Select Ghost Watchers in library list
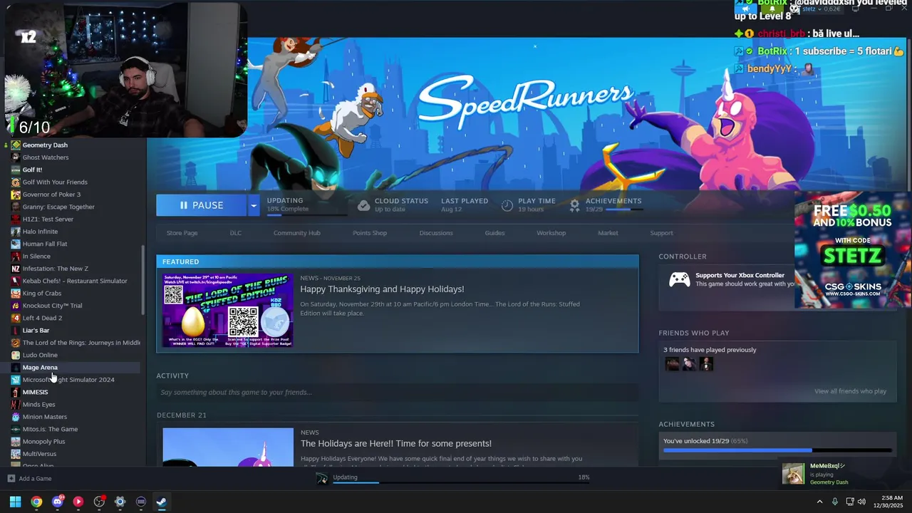 [46, 157]
